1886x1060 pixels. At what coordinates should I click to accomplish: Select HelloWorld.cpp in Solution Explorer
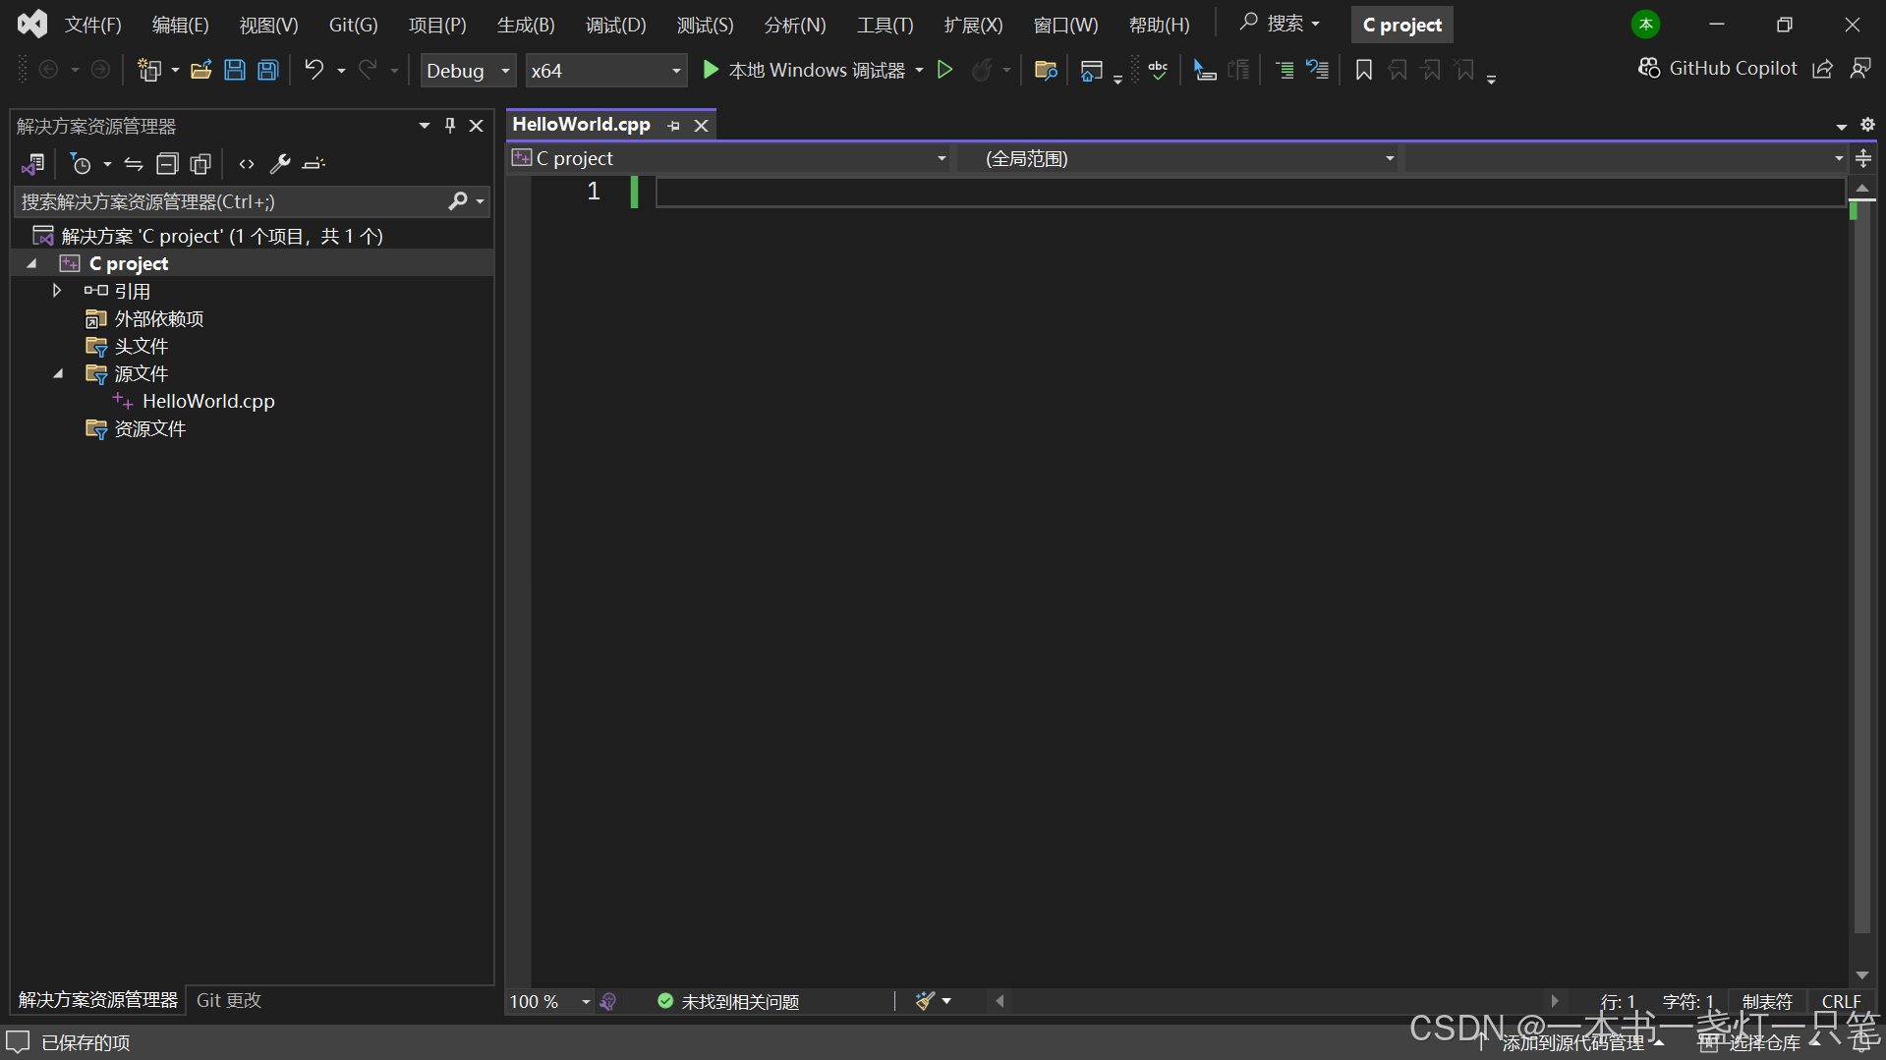point(207,401)
